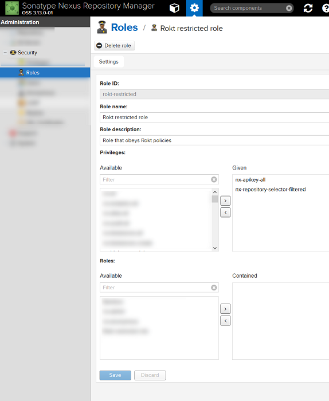329x401 pixels.
Task: Clear the Roles Available filter
Action: [x=214, y=288]
